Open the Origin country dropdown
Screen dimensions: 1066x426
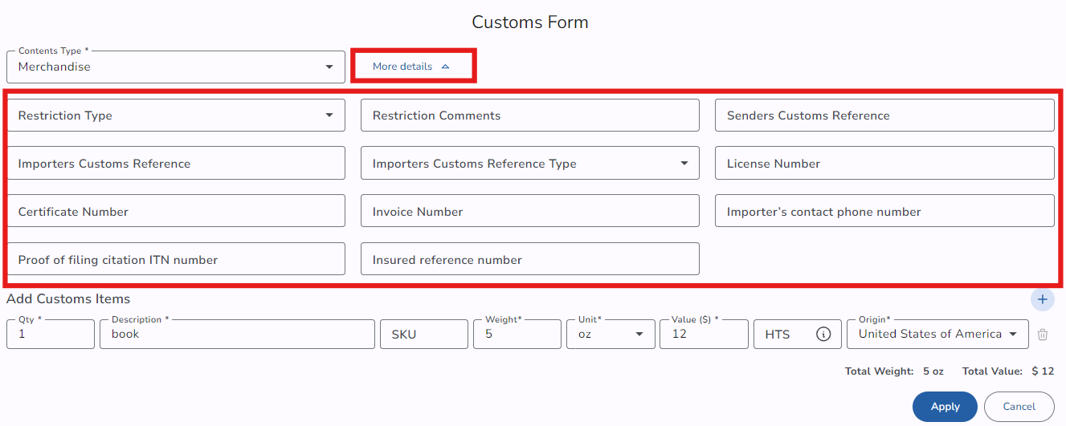937,335
